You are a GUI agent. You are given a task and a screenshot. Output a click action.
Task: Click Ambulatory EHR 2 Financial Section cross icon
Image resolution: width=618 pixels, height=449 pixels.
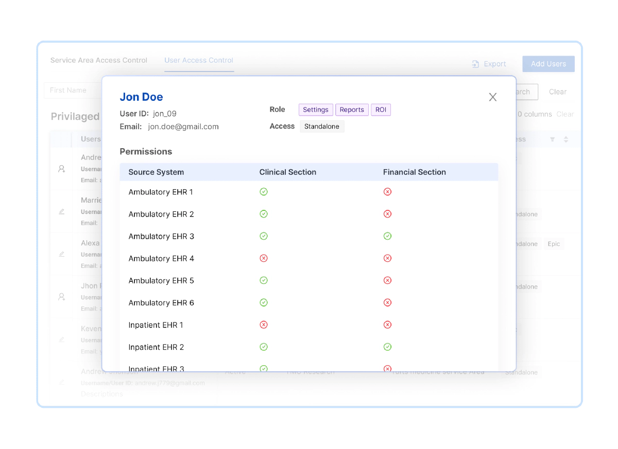(388, 214)
